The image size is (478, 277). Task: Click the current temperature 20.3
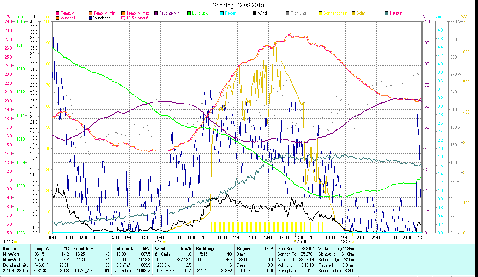64,271
